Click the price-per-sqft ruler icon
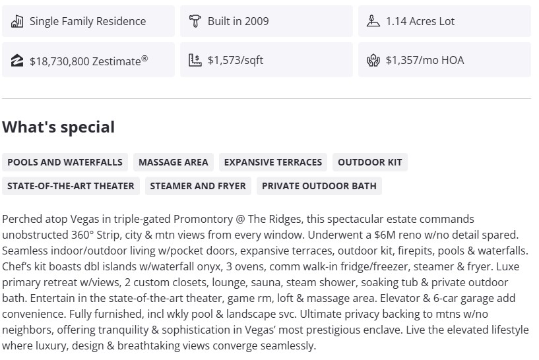Viewport: 539px width, 360px height. click(195, 60)
